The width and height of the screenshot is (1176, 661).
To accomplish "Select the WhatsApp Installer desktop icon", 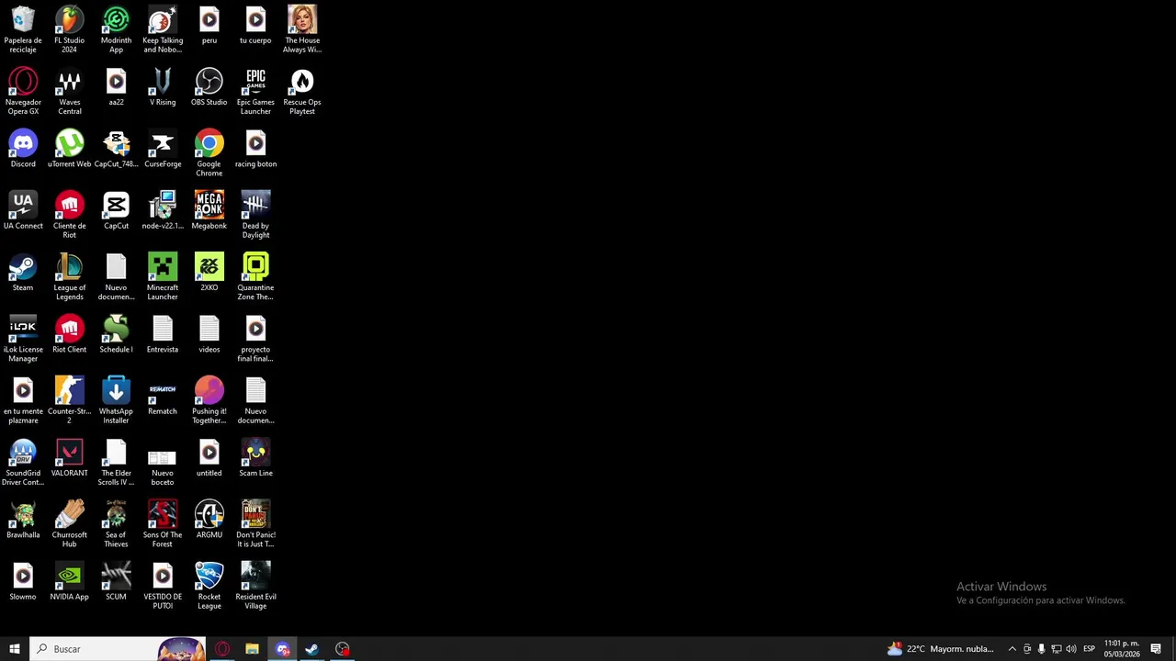I will pyautogui.click(x=116, y=399).
